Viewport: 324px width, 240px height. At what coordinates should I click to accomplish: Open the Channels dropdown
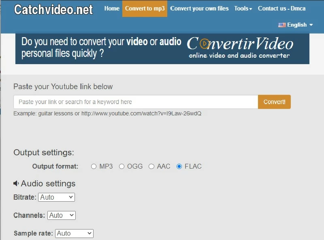tap(62, 215)
